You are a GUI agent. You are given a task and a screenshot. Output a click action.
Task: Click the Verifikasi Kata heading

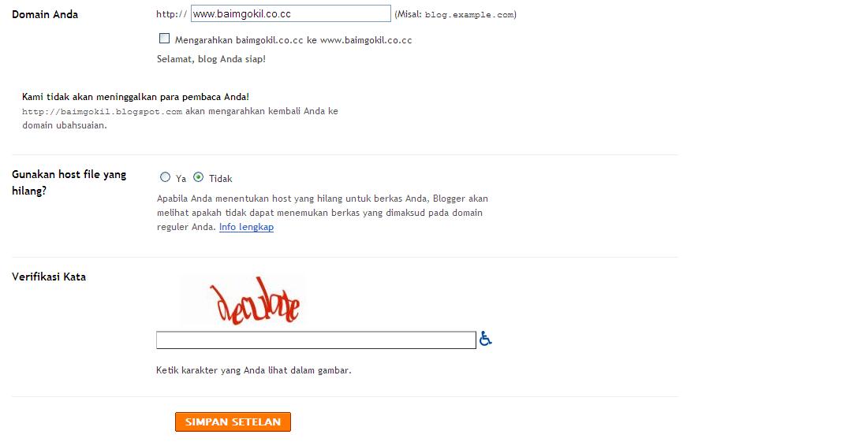pos(49,277)
